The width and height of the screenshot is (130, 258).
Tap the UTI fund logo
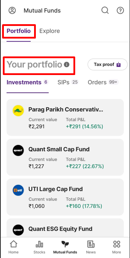coord(18,190)
